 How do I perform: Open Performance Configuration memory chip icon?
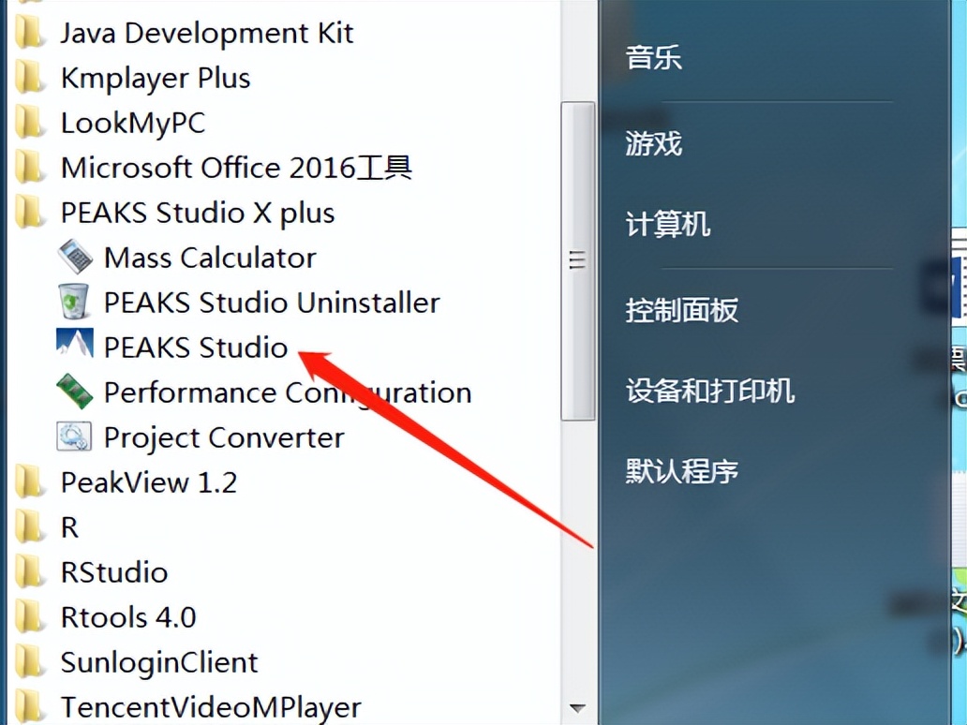point(75,392)
